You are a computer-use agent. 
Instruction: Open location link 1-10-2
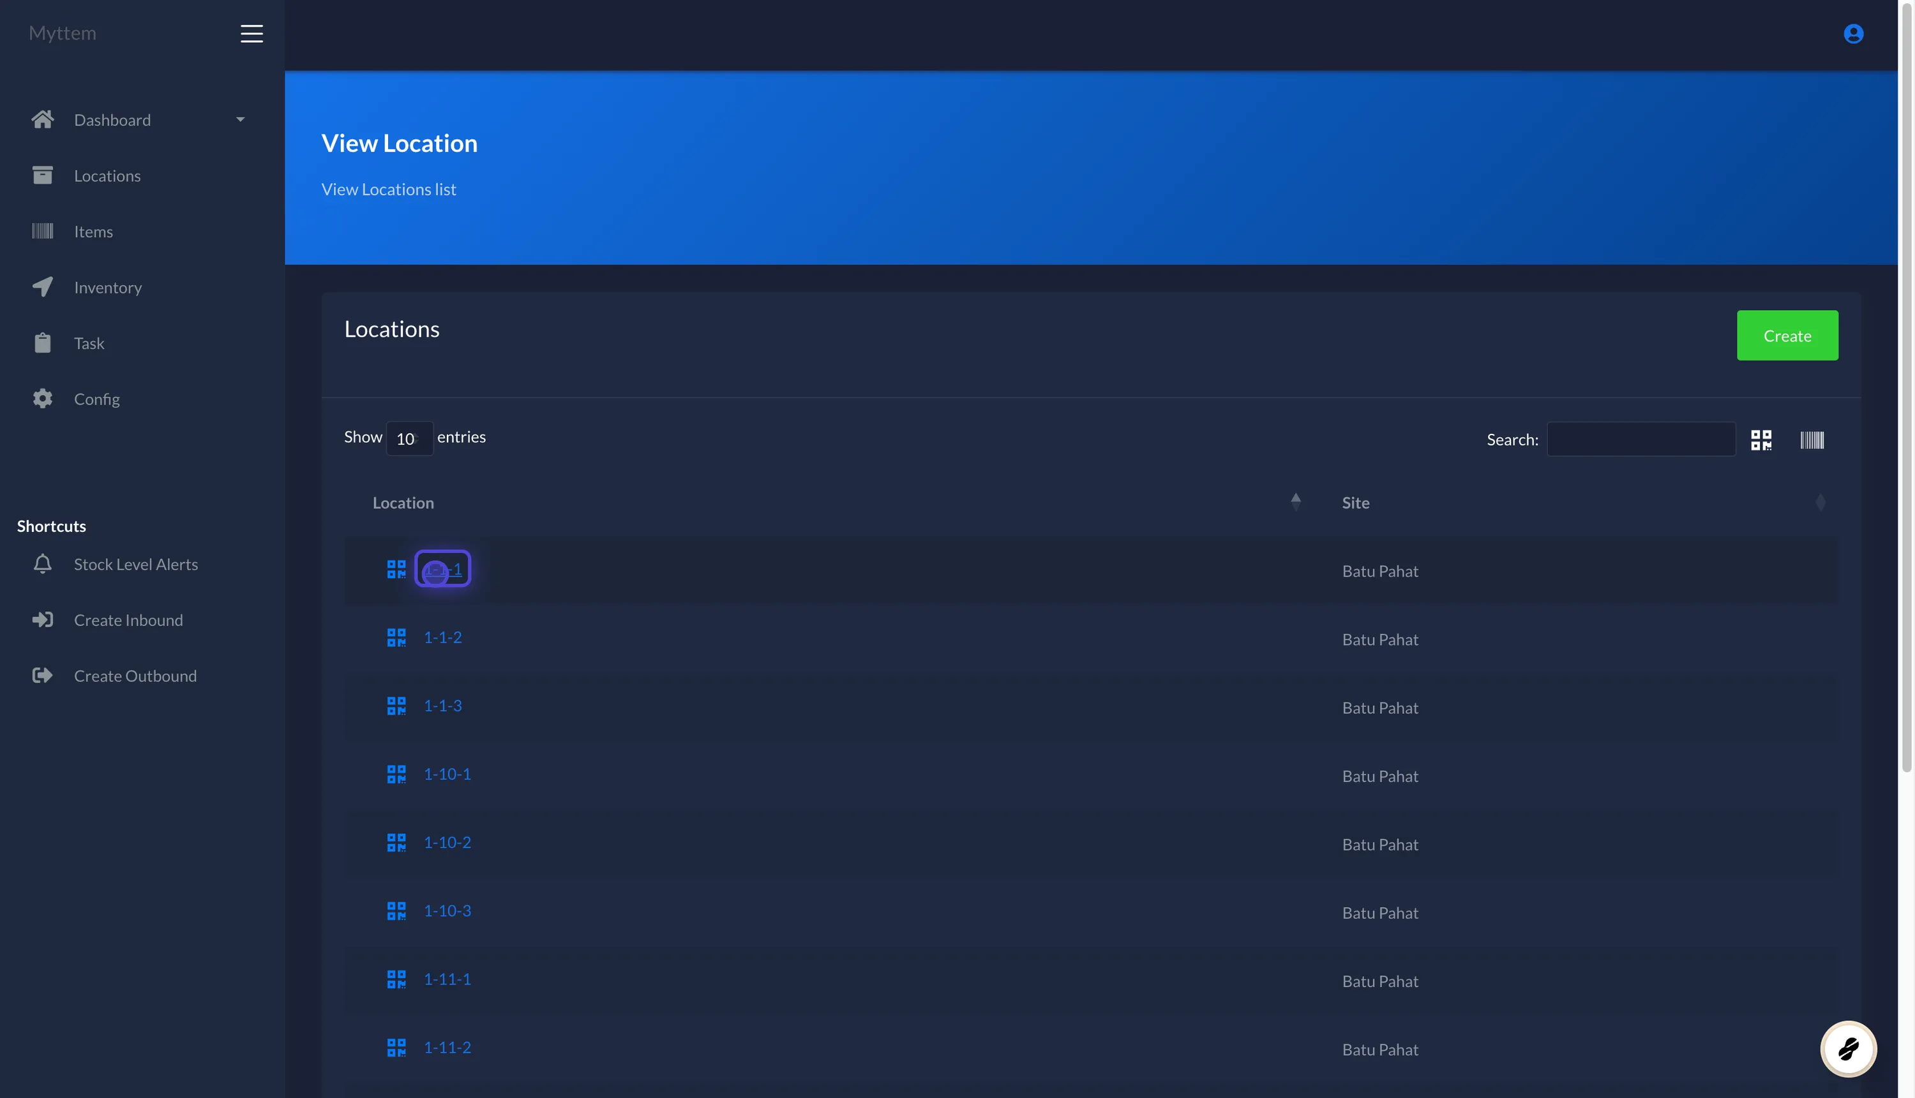(x=447, y=842)
